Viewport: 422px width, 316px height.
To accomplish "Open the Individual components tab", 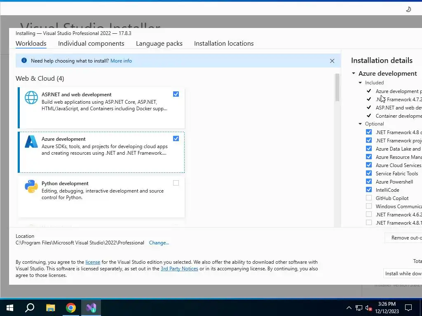I will 91,44.
